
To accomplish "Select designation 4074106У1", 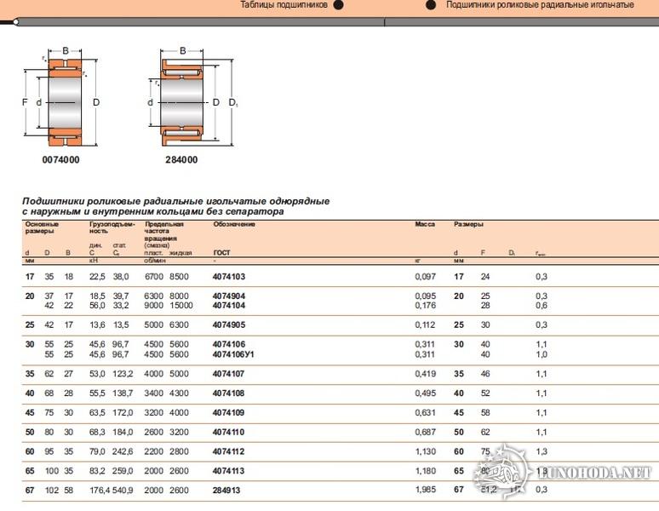I will coord(233,354).
